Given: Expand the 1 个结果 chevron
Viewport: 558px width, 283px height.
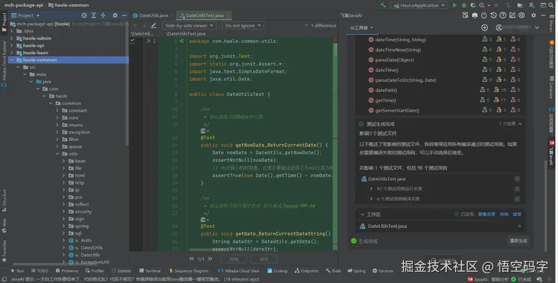Looking at the screenshot, I should point(520,124).
